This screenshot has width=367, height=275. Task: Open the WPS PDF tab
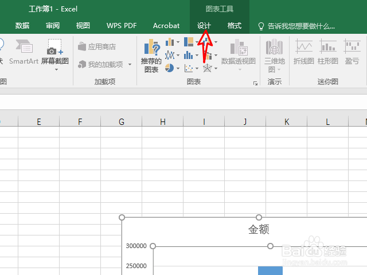click(122, 25)
